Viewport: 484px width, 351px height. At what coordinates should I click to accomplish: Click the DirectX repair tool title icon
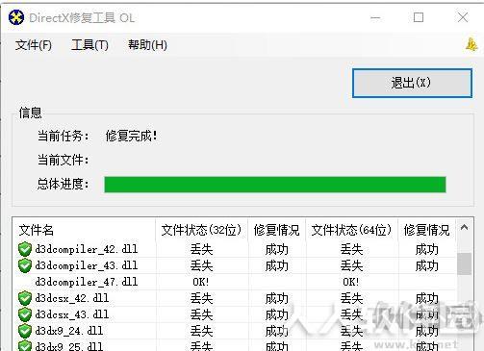click(x=16, y=17)
